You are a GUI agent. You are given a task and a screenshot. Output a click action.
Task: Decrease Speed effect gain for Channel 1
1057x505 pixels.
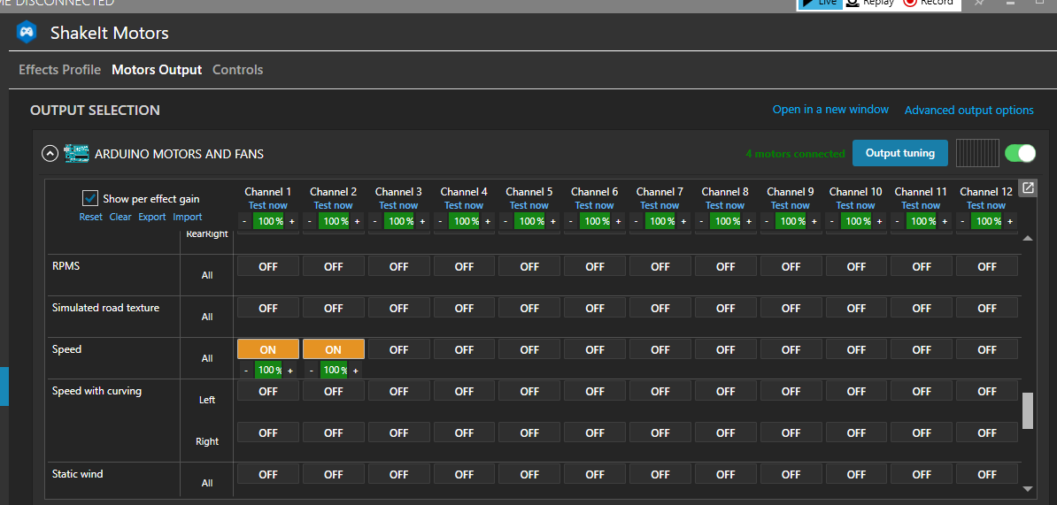coord(246,371)
